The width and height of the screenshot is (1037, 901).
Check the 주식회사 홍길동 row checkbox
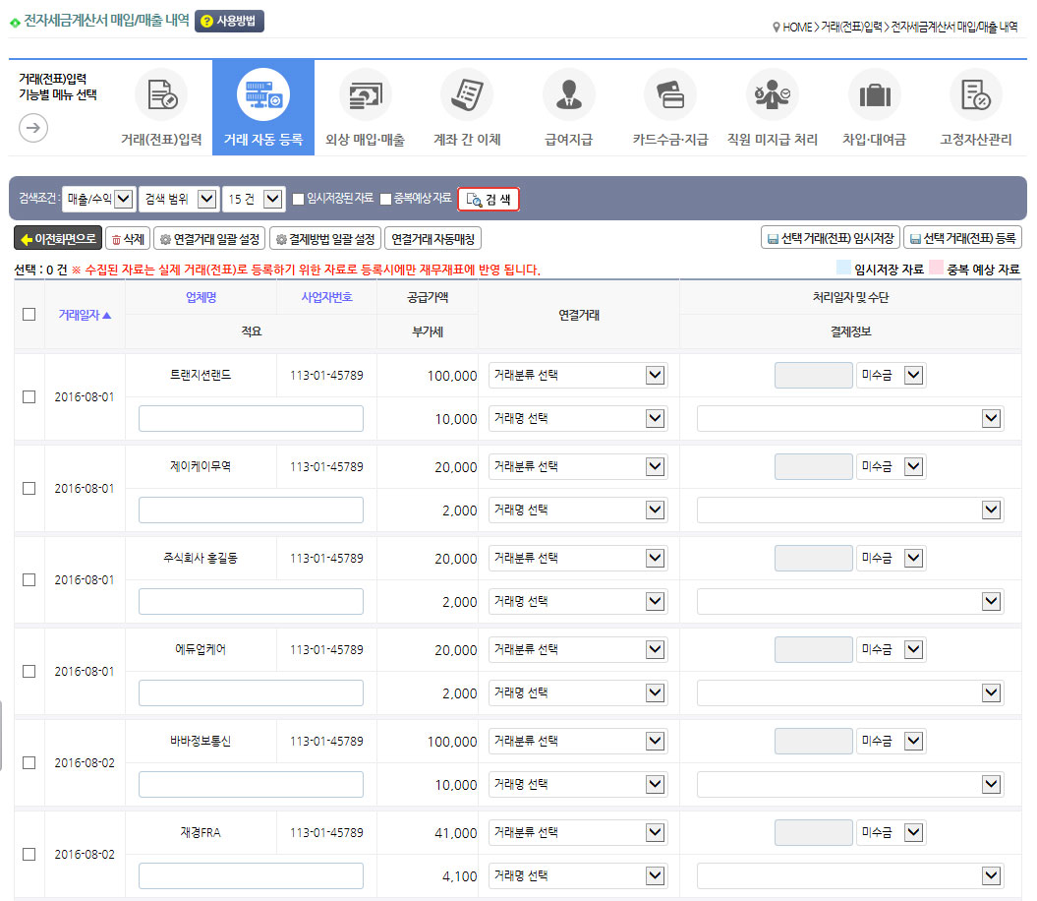click(29, 579)
